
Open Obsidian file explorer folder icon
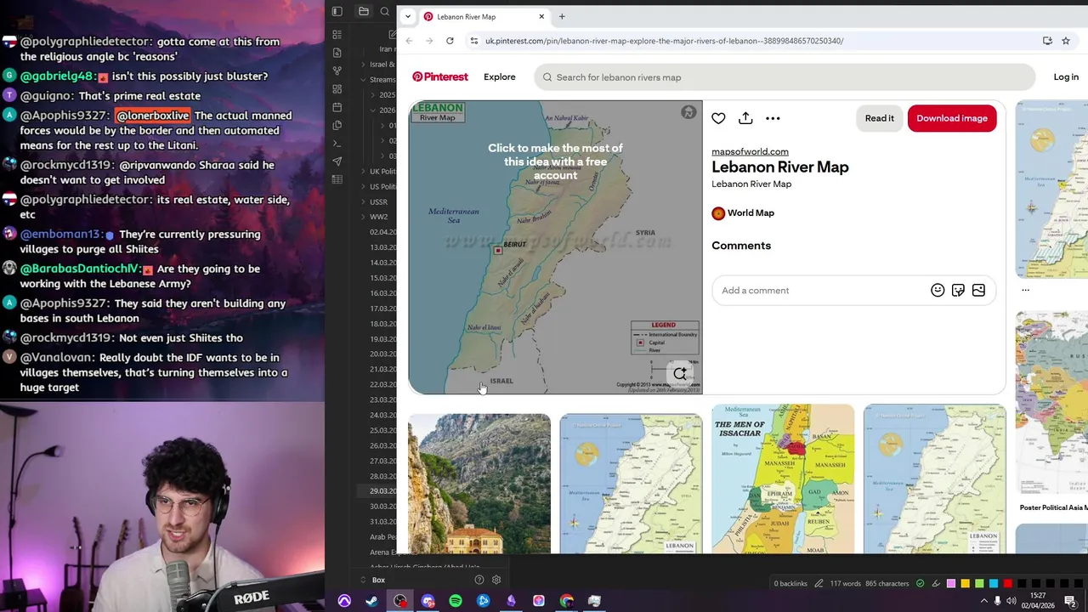[x=363, y=12]
